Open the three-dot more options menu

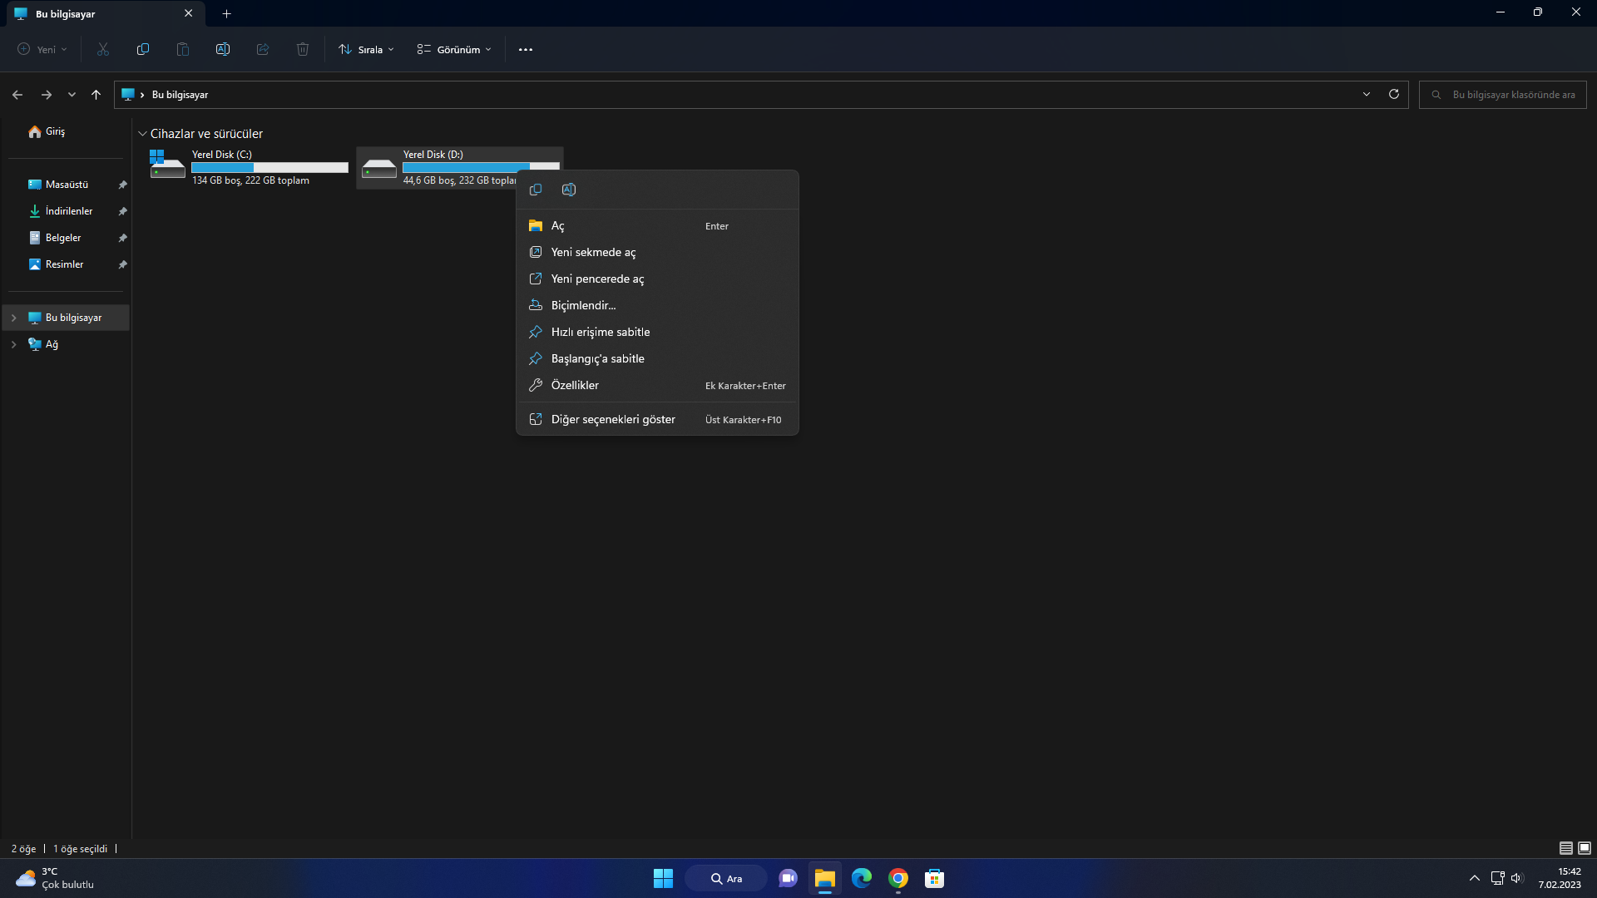526,49
